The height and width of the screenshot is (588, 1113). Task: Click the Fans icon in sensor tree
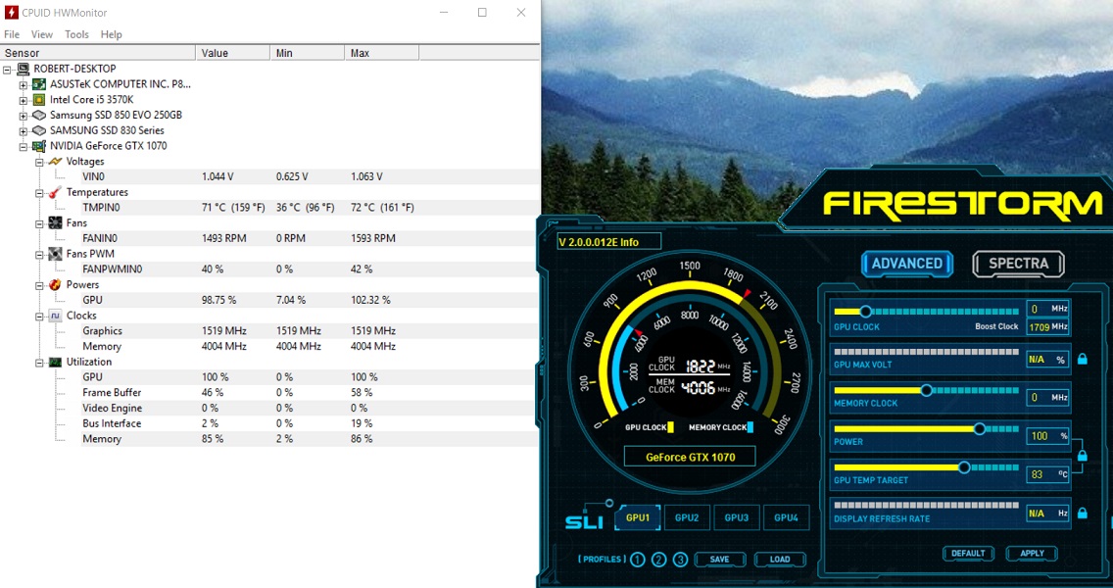56,223
